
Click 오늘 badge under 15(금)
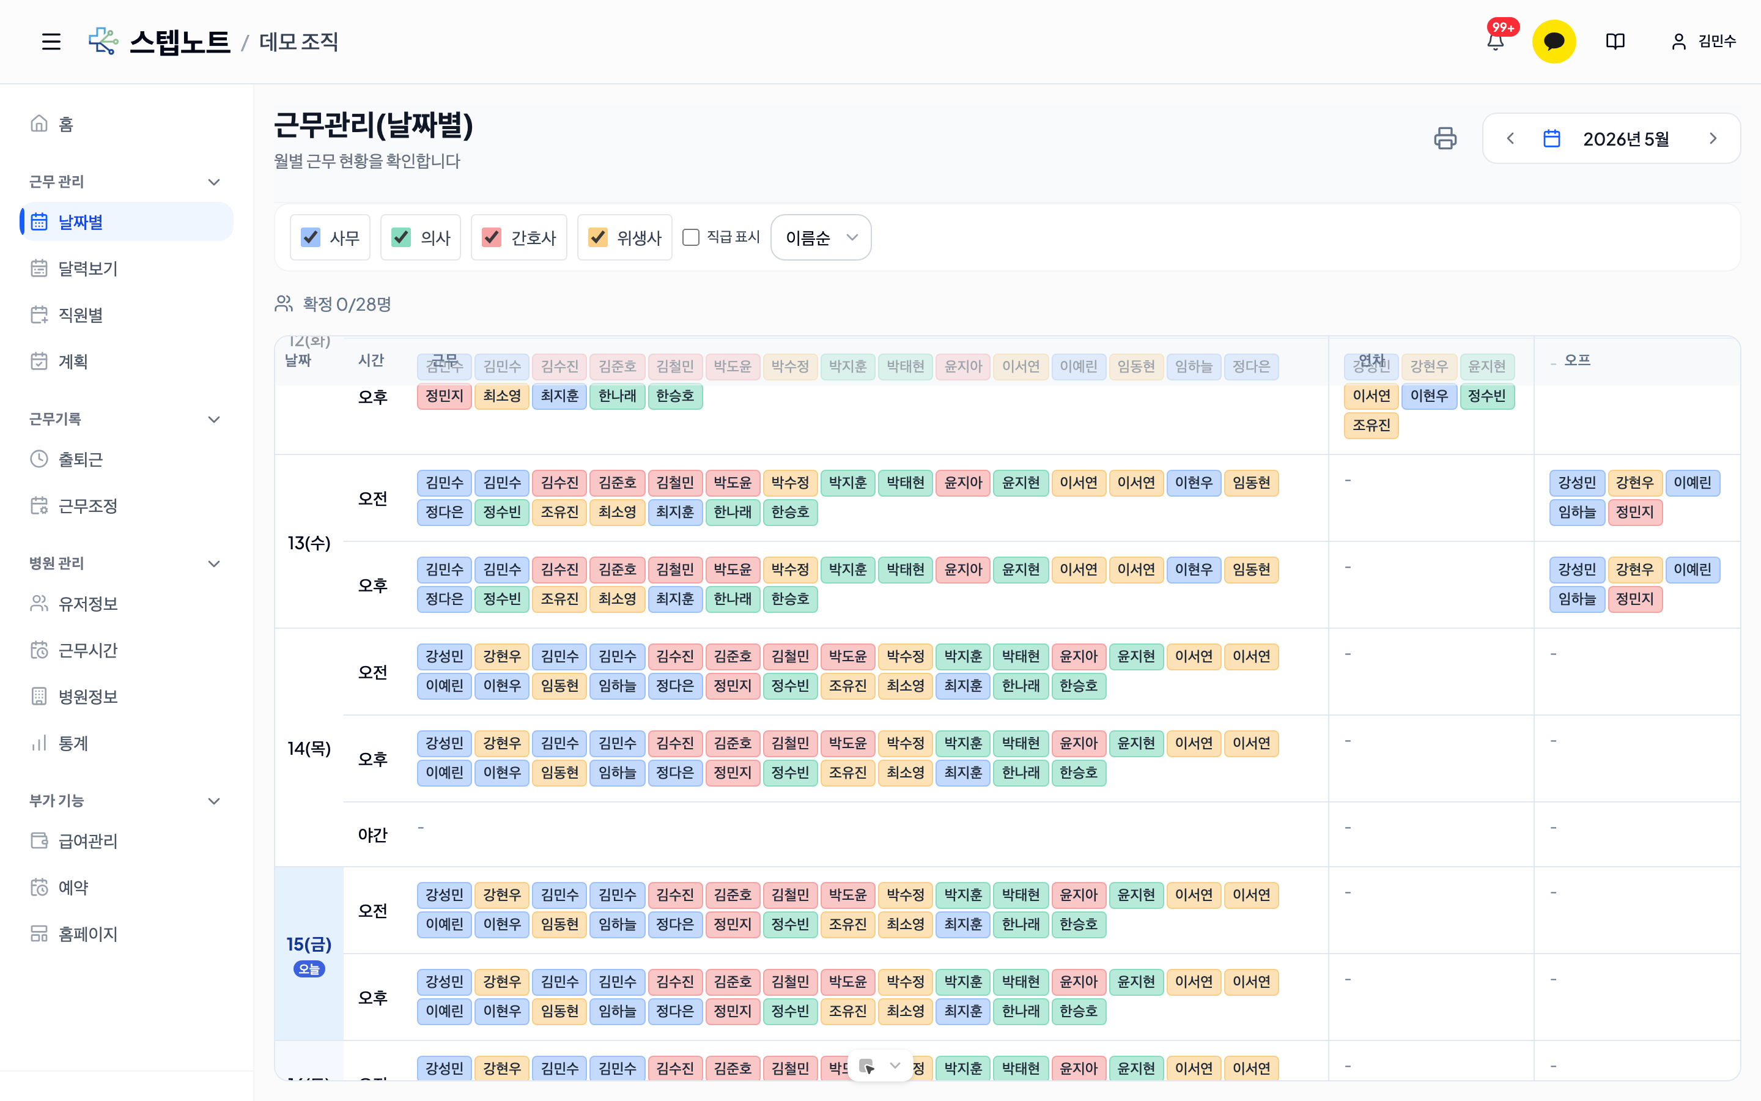(x=309, y=969)
